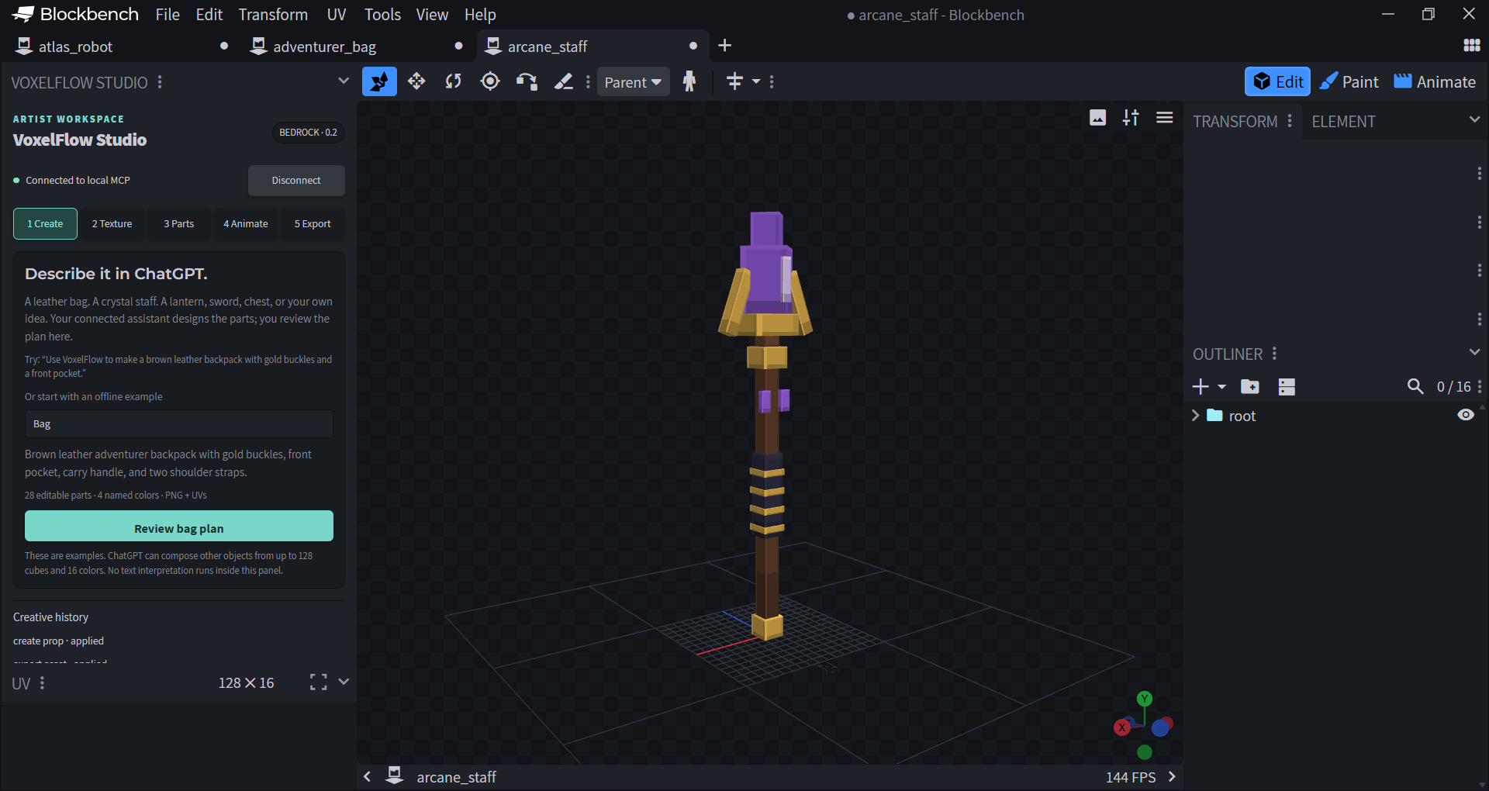Switch to Paint mode

[1349, 81]
